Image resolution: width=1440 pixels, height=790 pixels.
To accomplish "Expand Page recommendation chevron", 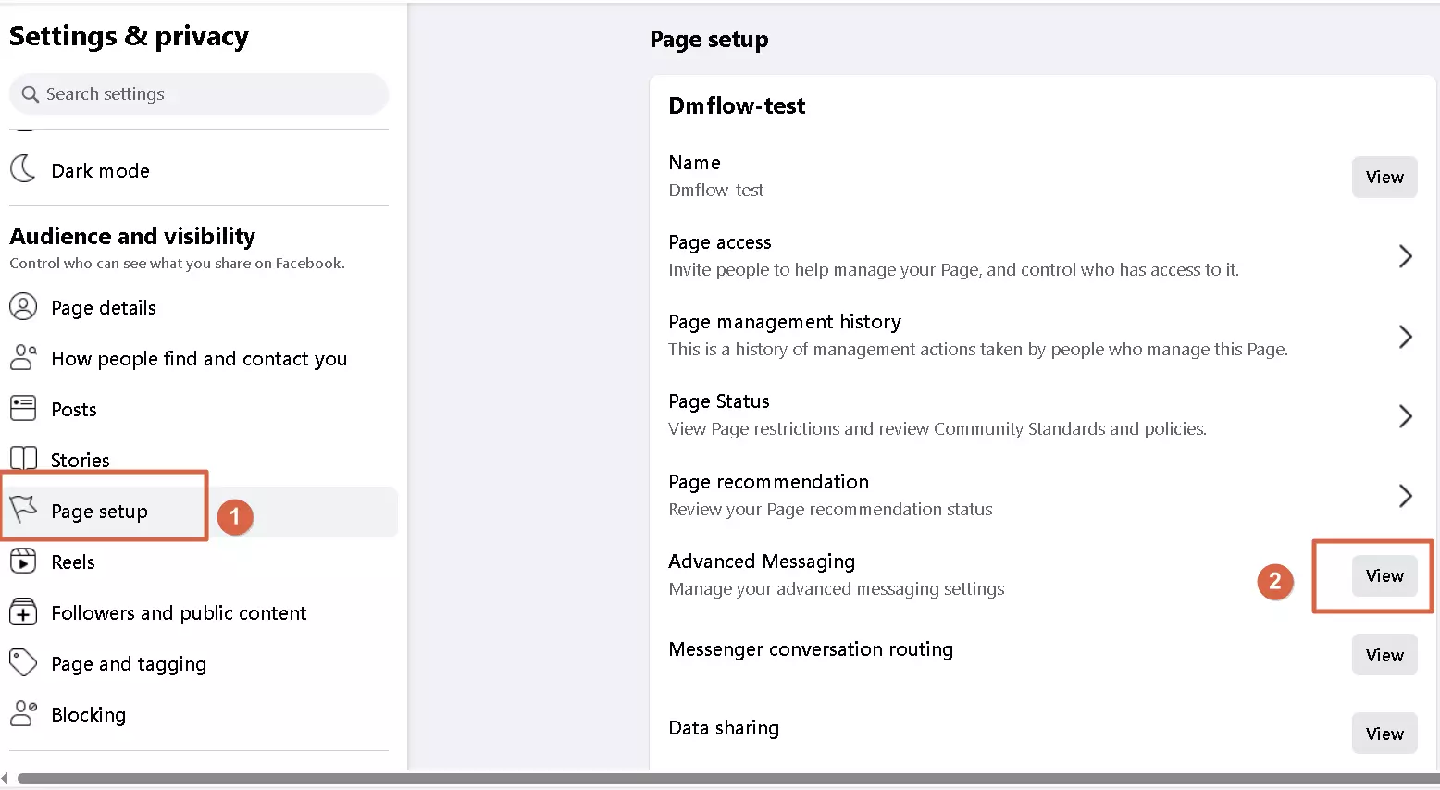I will click(1405, 496).
